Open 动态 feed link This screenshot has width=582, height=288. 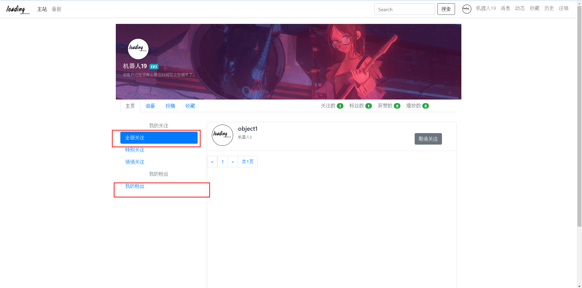click(x=520, y=8)
